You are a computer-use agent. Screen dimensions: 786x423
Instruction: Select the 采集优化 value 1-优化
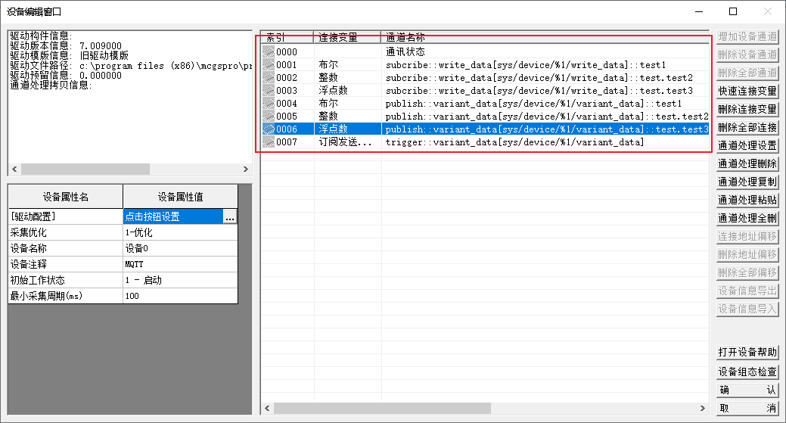(181, 232)
